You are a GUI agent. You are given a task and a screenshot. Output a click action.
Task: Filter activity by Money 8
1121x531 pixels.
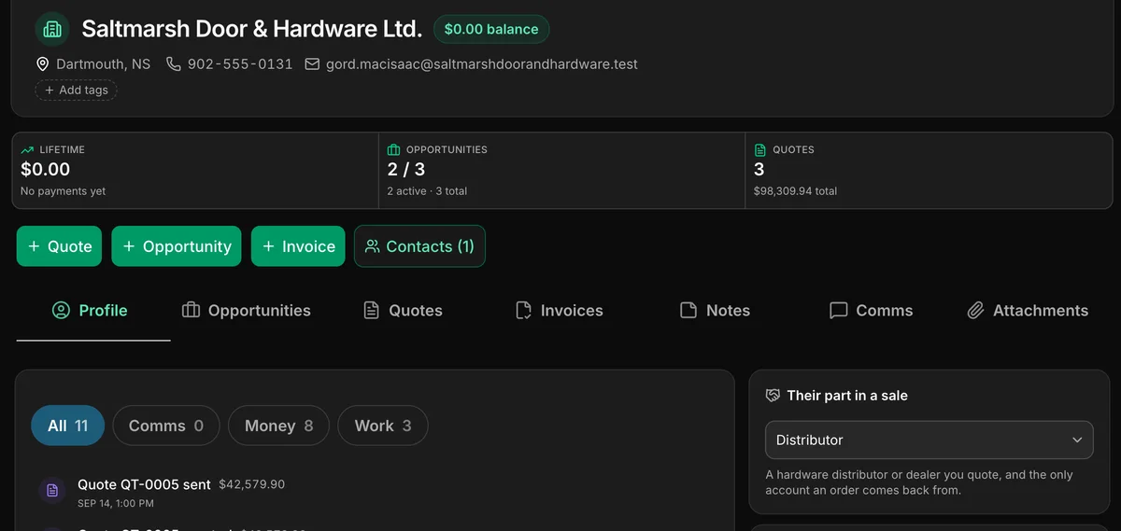(278, 426)
